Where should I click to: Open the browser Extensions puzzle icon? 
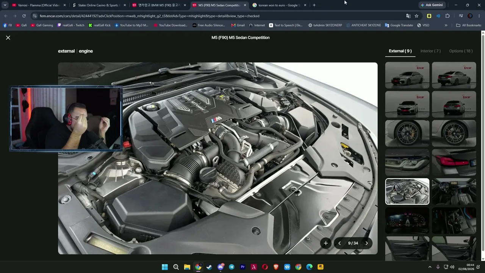(x=447, y=16)
